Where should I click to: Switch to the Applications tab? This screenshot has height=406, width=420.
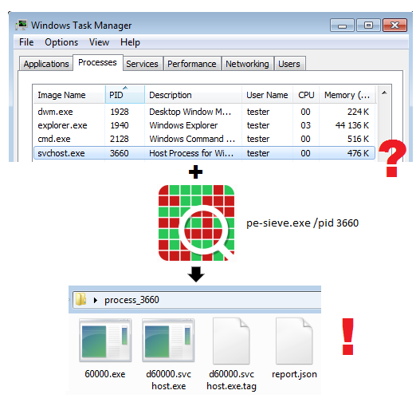click(46, 64)
